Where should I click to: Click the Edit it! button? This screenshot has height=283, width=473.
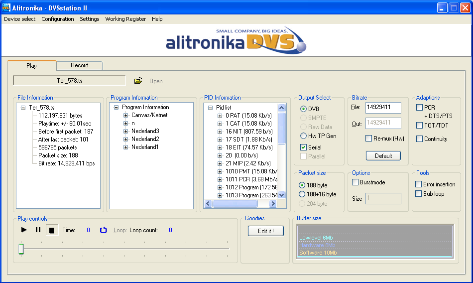266,231
